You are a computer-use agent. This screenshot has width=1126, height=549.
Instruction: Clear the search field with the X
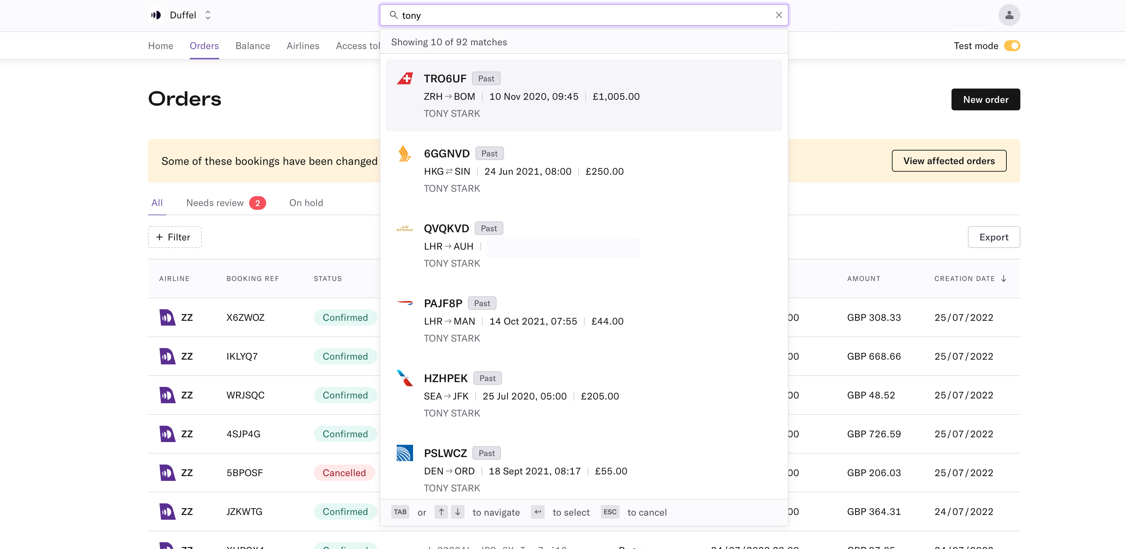tap(778, 15)
